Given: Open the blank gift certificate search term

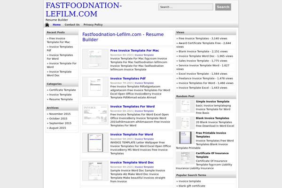Looking at the screenshot, I should pyautogui.click(x=192, y=186).
